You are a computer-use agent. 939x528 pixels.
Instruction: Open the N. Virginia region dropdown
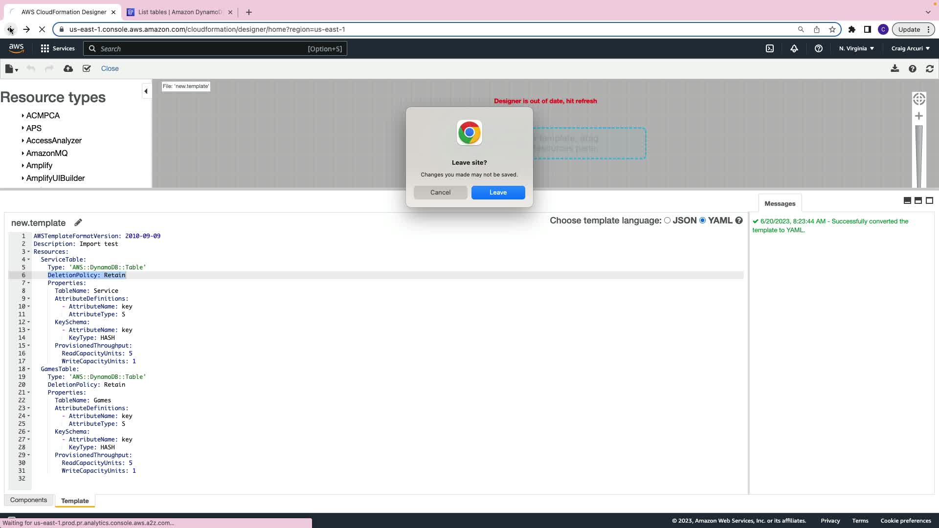(856, 49)
